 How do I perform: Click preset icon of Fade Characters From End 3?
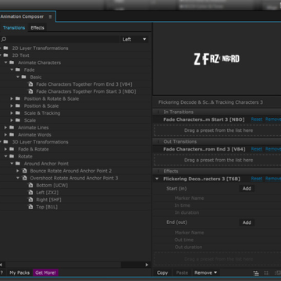[x=30, y=84]
